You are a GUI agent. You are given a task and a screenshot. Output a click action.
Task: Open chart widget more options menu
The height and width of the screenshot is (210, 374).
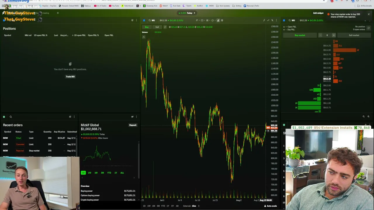pyautogui.click(x=276, y=20)
